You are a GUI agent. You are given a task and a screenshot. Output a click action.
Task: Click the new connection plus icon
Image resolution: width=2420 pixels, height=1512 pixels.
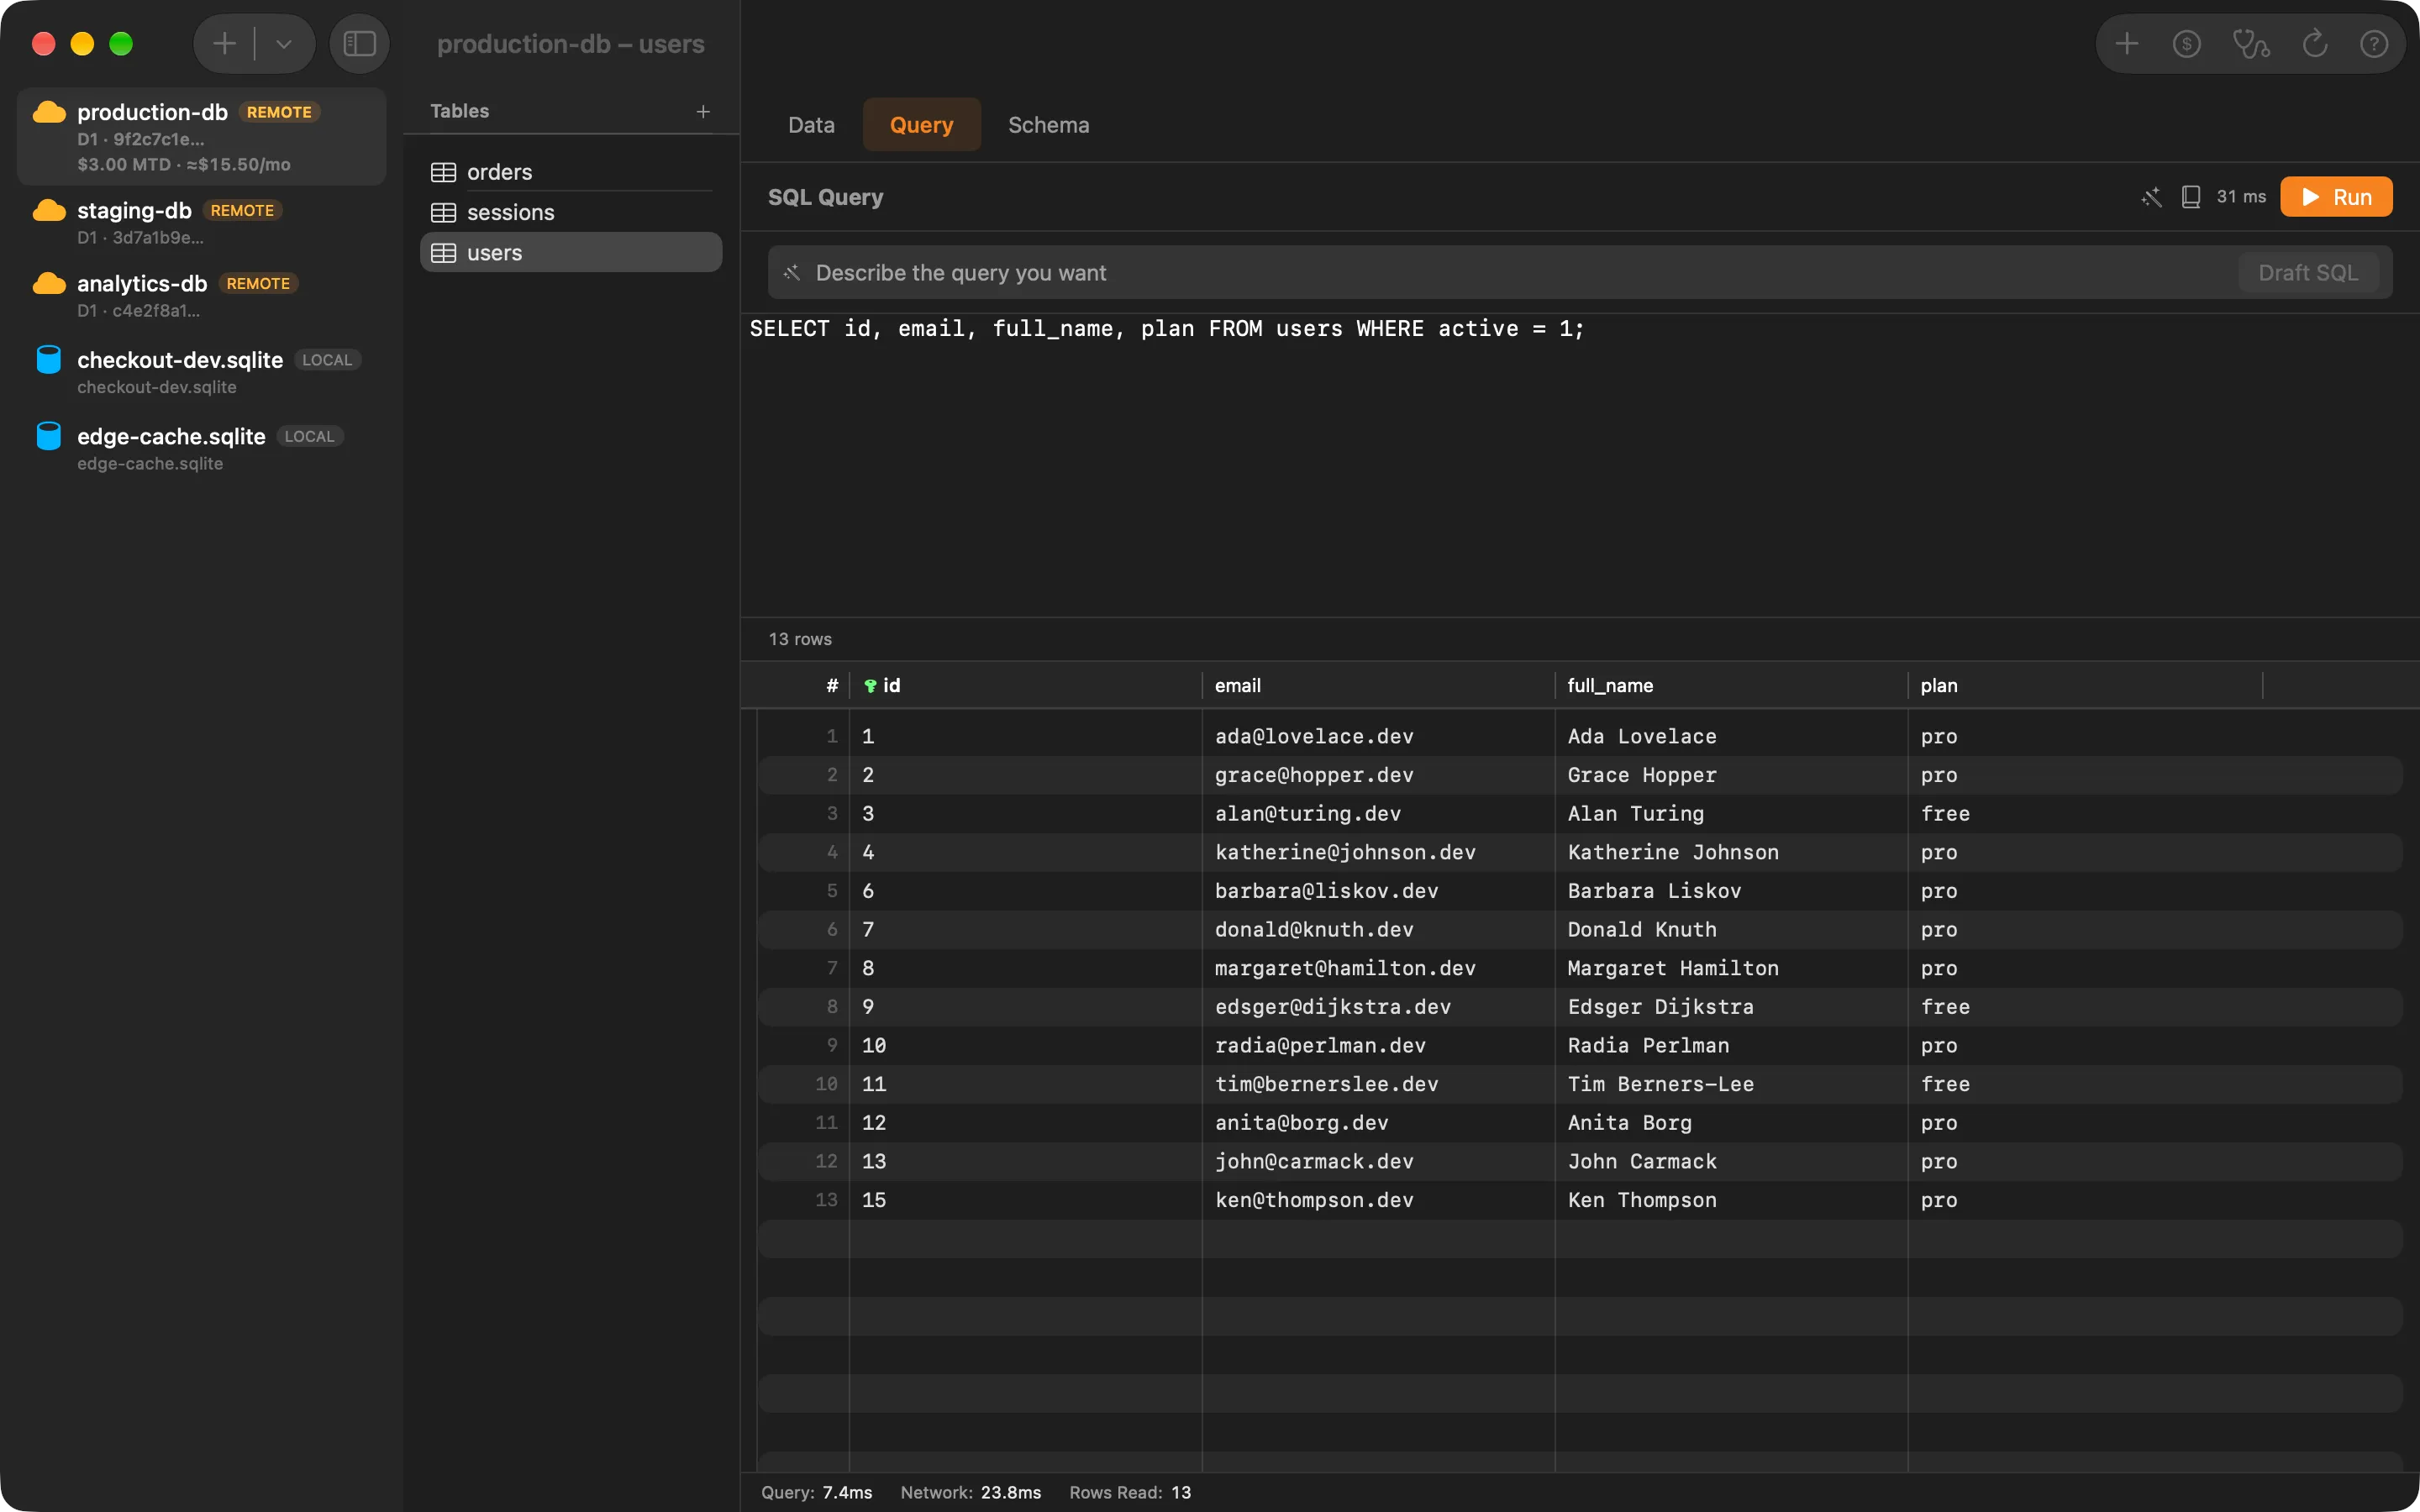(x=225, y=44)
